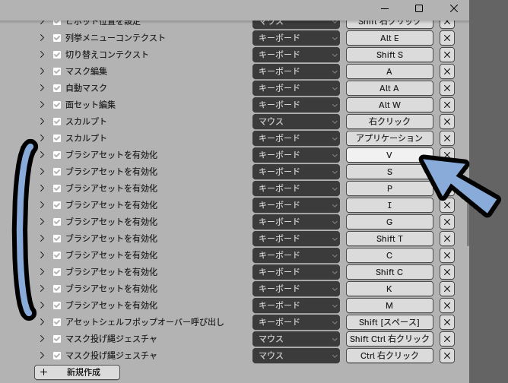Toggle the アセットシェルフポップオーバー呼び出し checkbox
The width and height of the screenshot is (508, 383).
pyautogui.click(x=57, y=322)
